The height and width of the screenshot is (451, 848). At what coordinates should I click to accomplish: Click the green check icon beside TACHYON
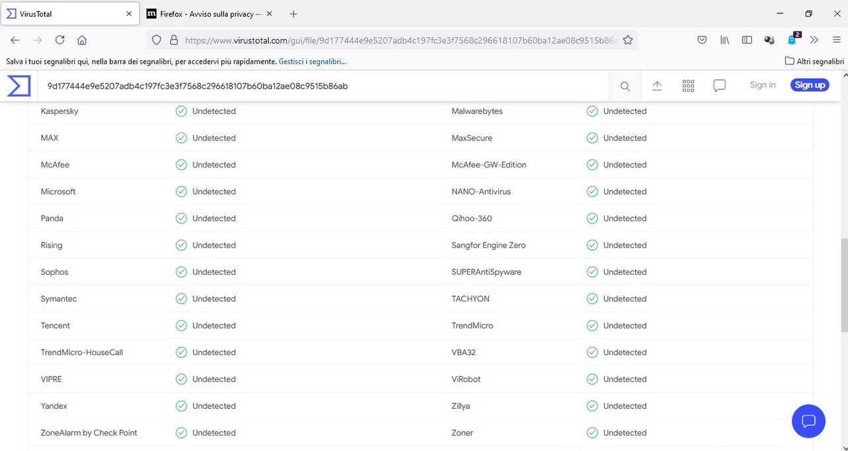pos(592,299)
